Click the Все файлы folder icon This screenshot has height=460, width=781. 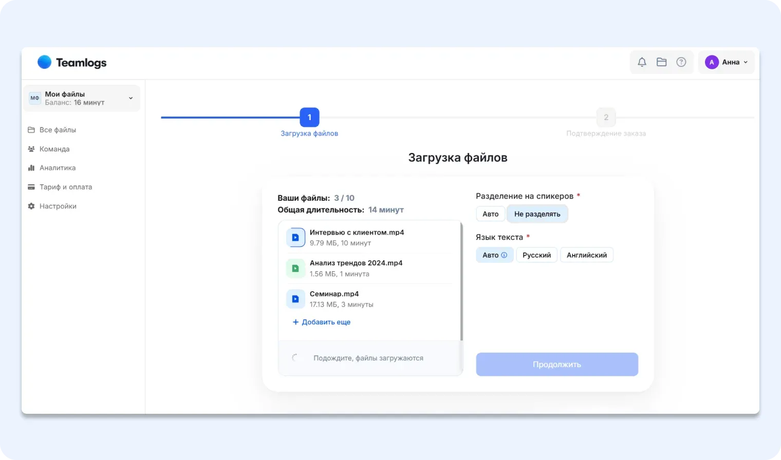pos(31,130)
